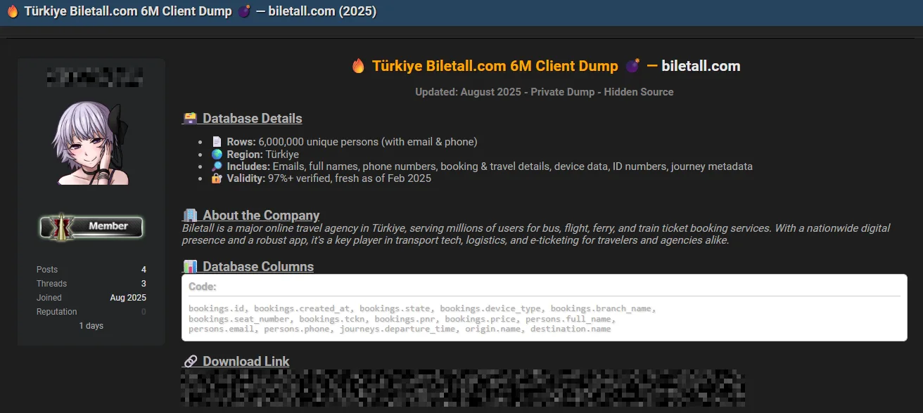
Task: Click the fire emoji in thread title bar
Action: 13,12
